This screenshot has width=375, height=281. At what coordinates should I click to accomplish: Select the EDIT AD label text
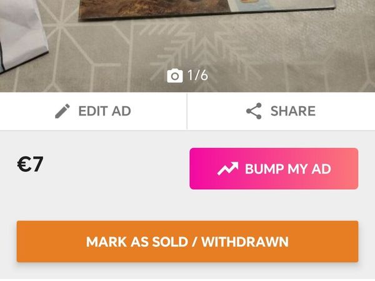tap(105, 111)
